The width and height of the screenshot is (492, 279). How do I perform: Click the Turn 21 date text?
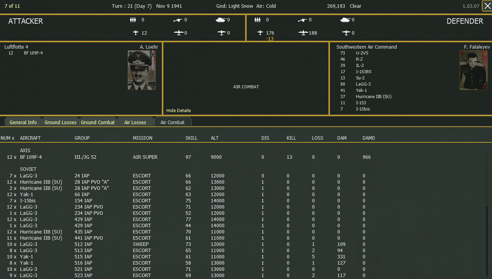pyautogui.click(x=147, y=6)
